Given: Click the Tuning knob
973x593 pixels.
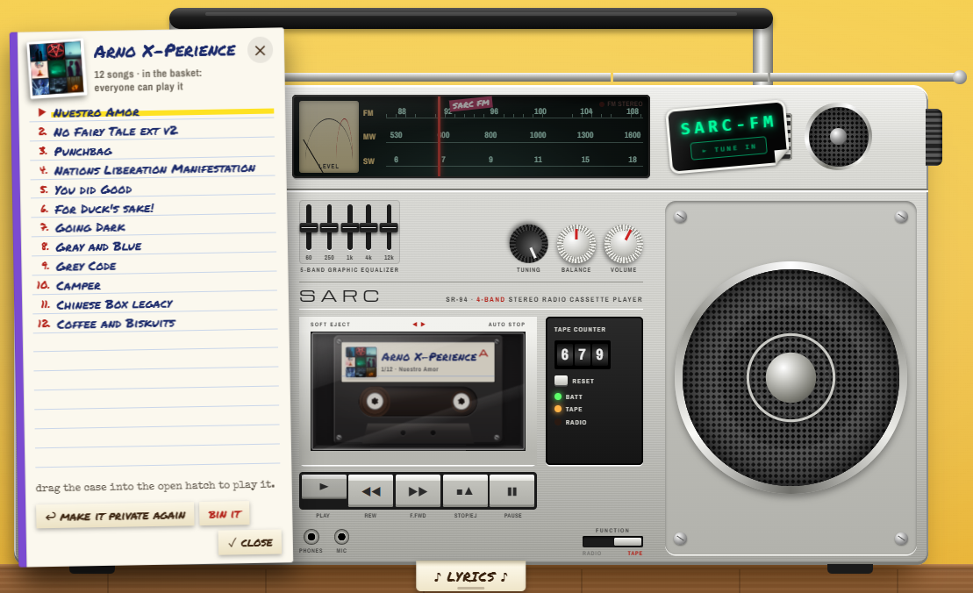Looking at the screenshot, I should (529, 244).
